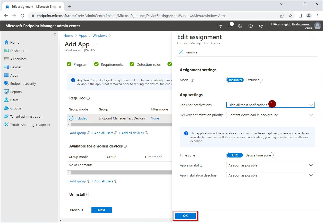Viewport: 323px width, 223px height.
Task: Click Add all devices under Required
Action: click(131, 133)
